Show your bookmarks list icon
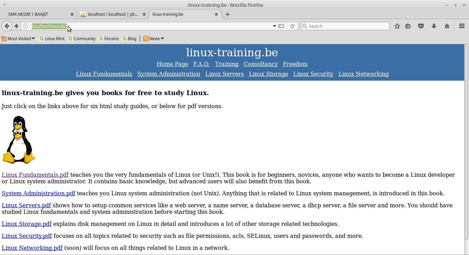The image size is (469, 255). 408,26
